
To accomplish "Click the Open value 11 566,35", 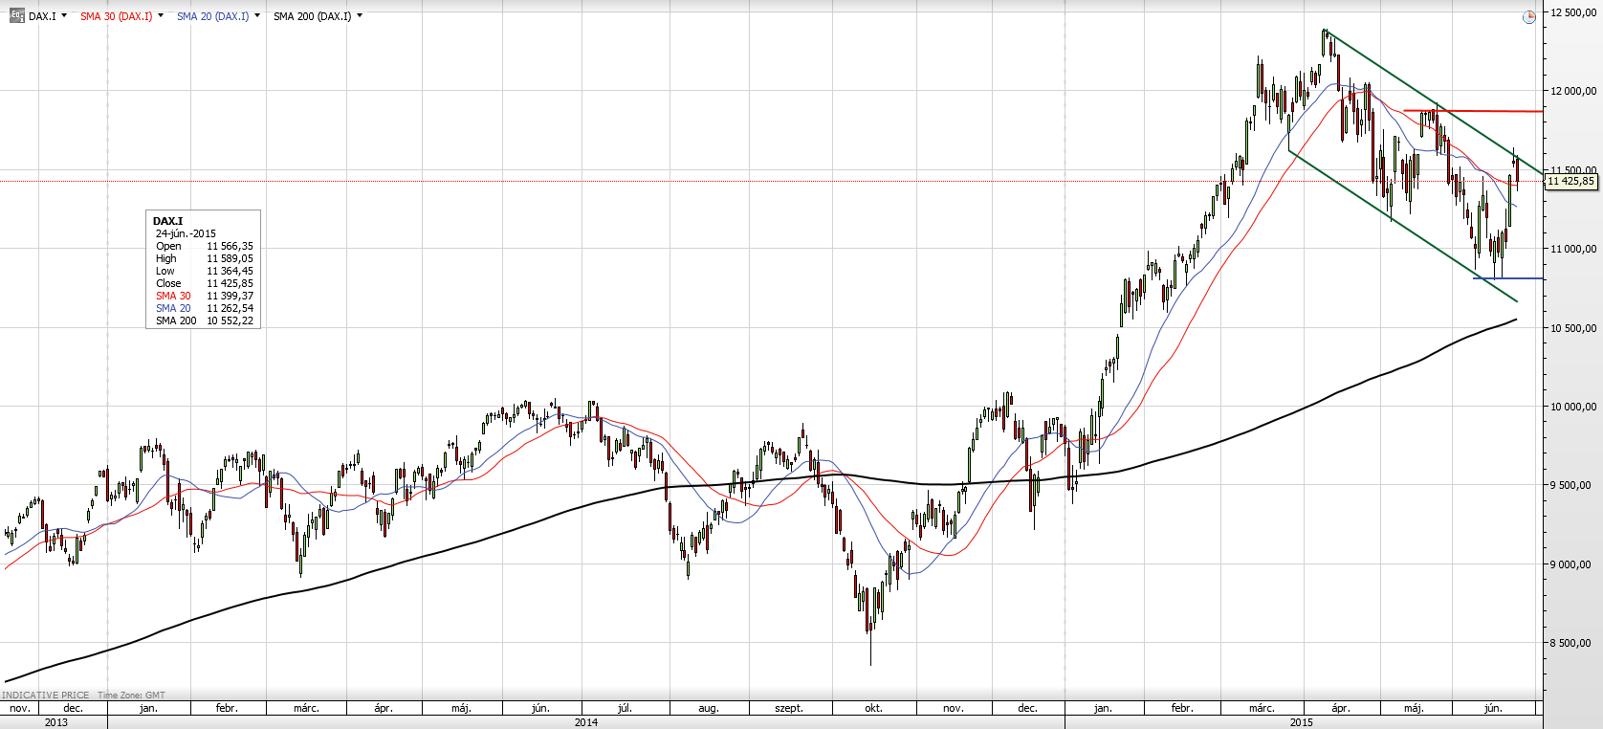I will tap(230, 246).
